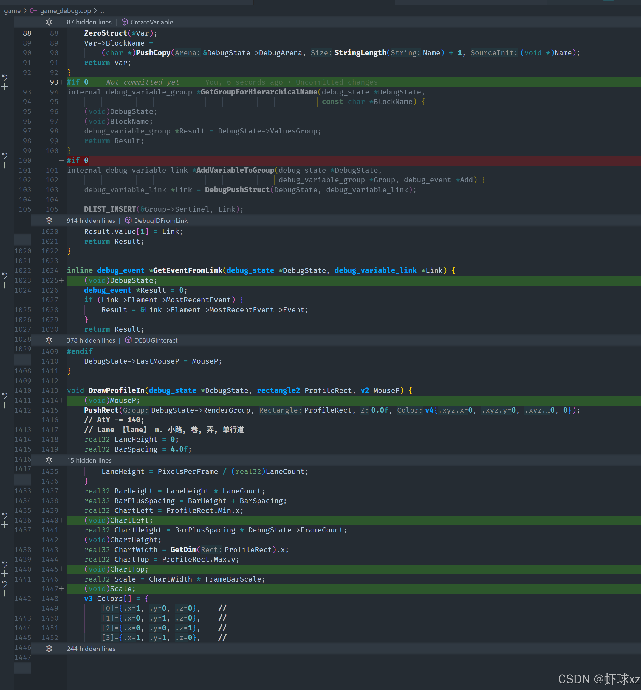Stage the '(void)DebugState;' added line change
The image size is (641, 690).
[x=5, y=285]
